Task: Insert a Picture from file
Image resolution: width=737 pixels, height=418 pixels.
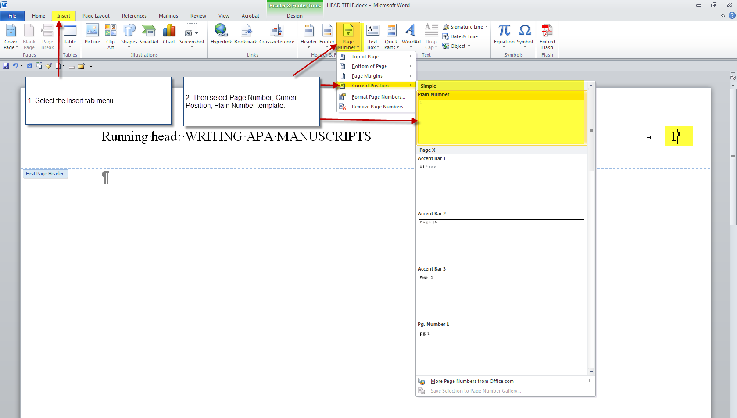Action: point(92,34)
